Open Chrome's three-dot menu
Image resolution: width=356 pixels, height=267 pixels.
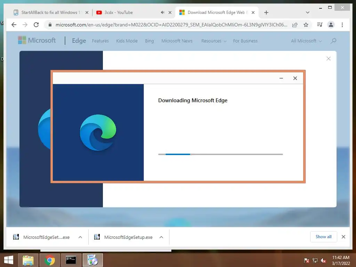342,25
